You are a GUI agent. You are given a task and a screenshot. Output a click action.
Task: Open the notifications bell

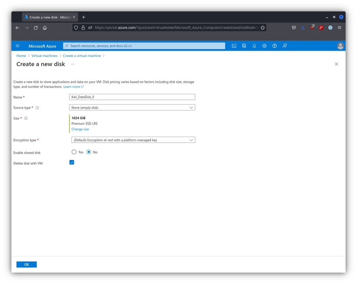(254, 46)
